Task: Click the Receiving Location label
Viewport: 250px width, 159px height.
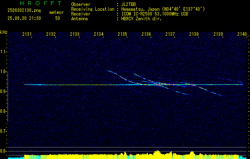Action: [x=93, y=9]
